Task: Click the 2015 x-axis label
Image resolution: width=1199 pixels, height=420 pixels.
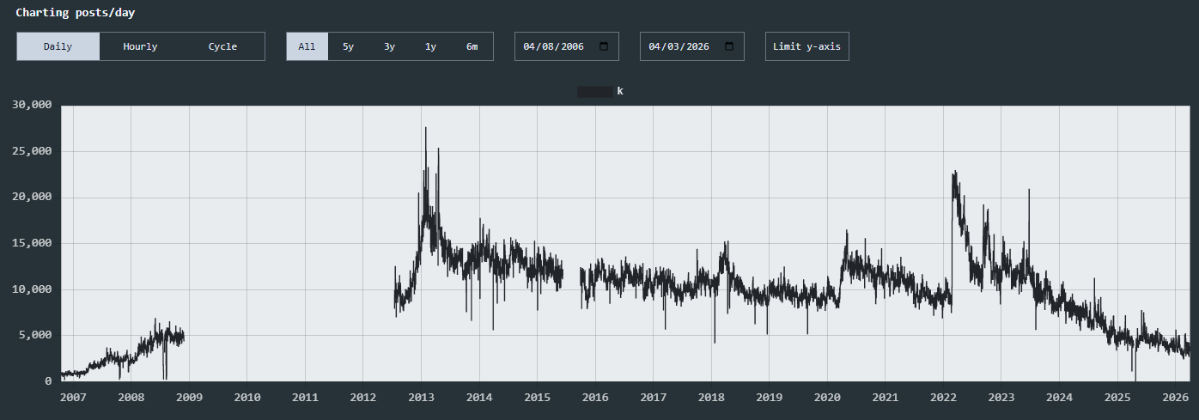Action: pos(537,397)
